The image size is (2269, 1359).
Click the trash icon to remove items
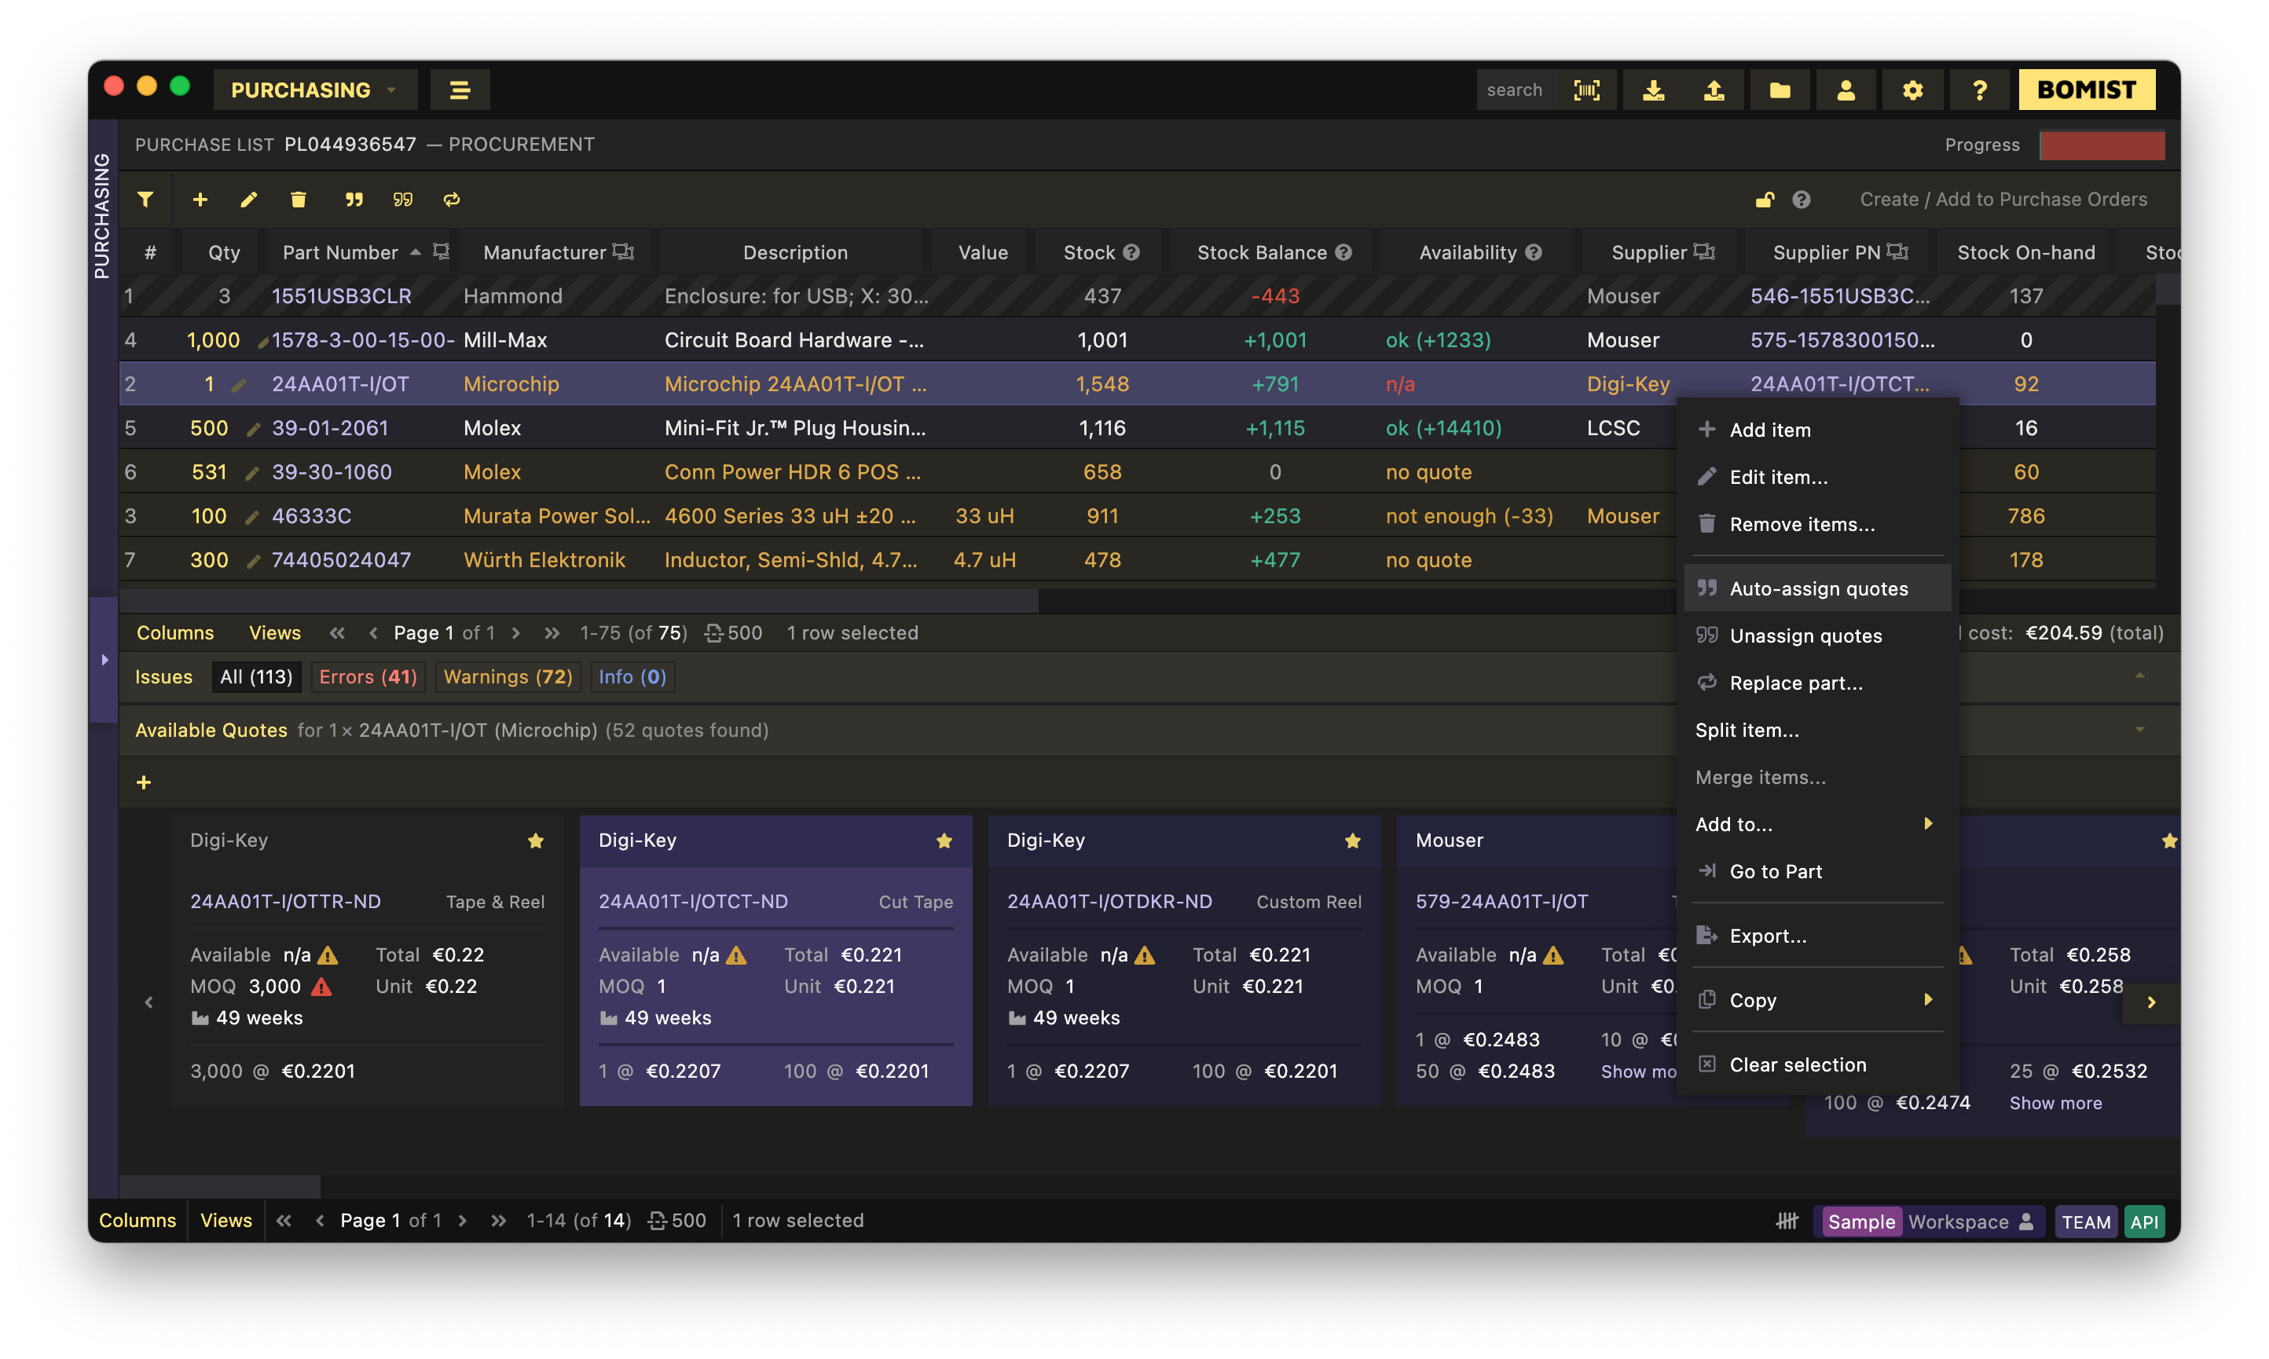pyautogui.click(x=299, y=200)
